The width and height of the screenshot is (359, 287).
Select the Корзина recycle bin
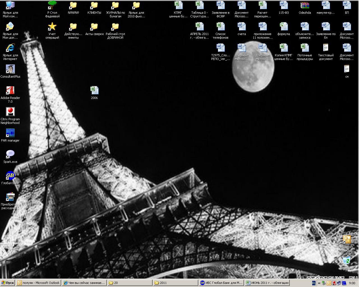(347, 261)
